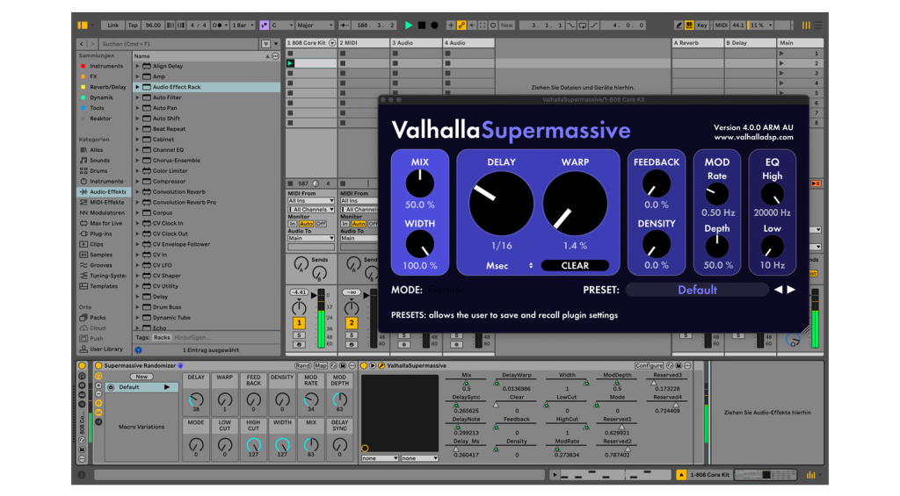Click New macro variation button
The height and width of the screenshot is (496, 900).
coord(142,377)
